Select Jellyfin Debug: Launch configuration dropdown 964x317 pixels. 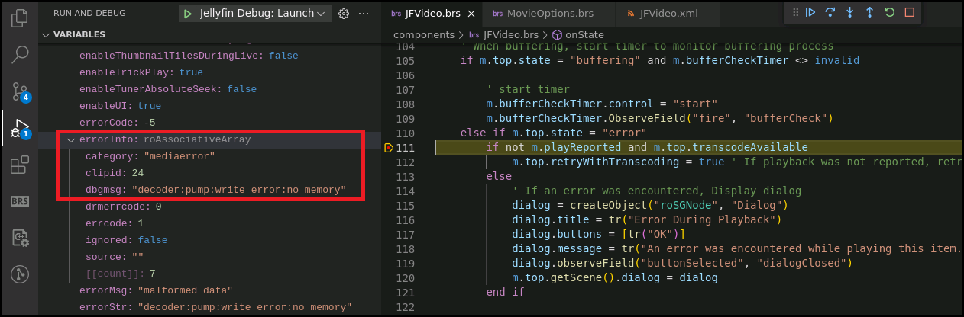tap(263, 14)
